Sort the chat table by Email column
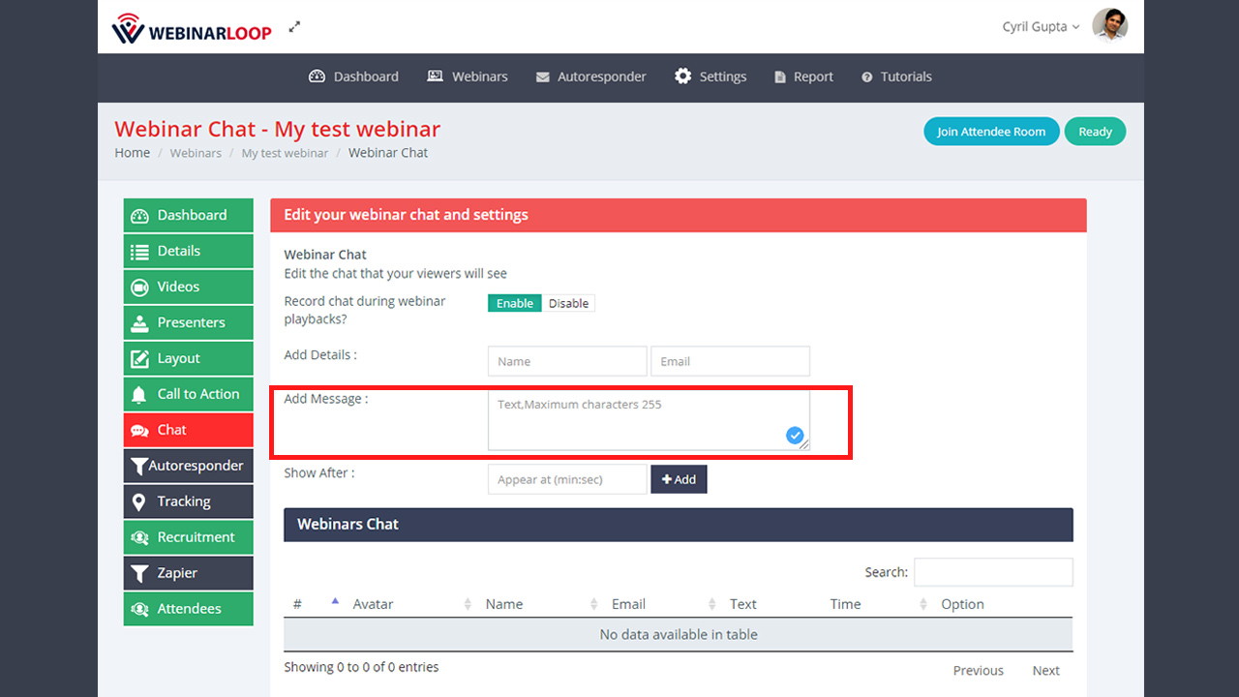The image size is (1239, 697). point(628,604)
